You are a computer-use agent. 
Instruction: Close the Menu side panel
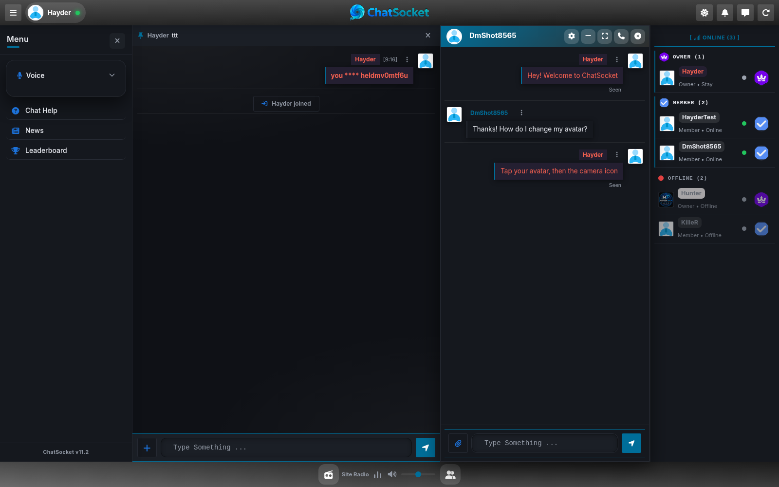click(x=117, y=41)
